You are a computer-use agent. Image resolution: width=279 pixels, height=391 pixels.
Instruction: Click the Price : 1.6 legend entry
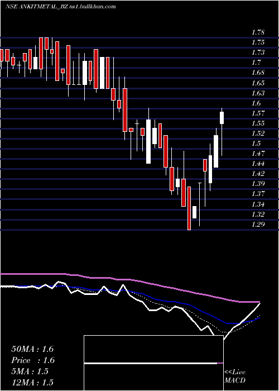click(x=33, y=360)
